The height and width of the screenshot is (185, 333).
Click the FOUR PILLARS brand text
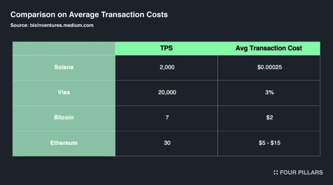pos(302,173)
